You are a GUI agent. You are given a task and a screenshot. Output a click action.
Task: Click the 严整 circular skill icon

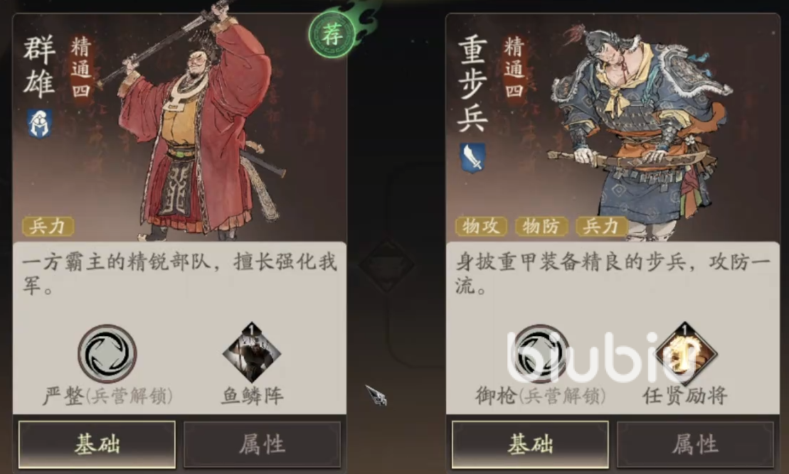[107, 353]
